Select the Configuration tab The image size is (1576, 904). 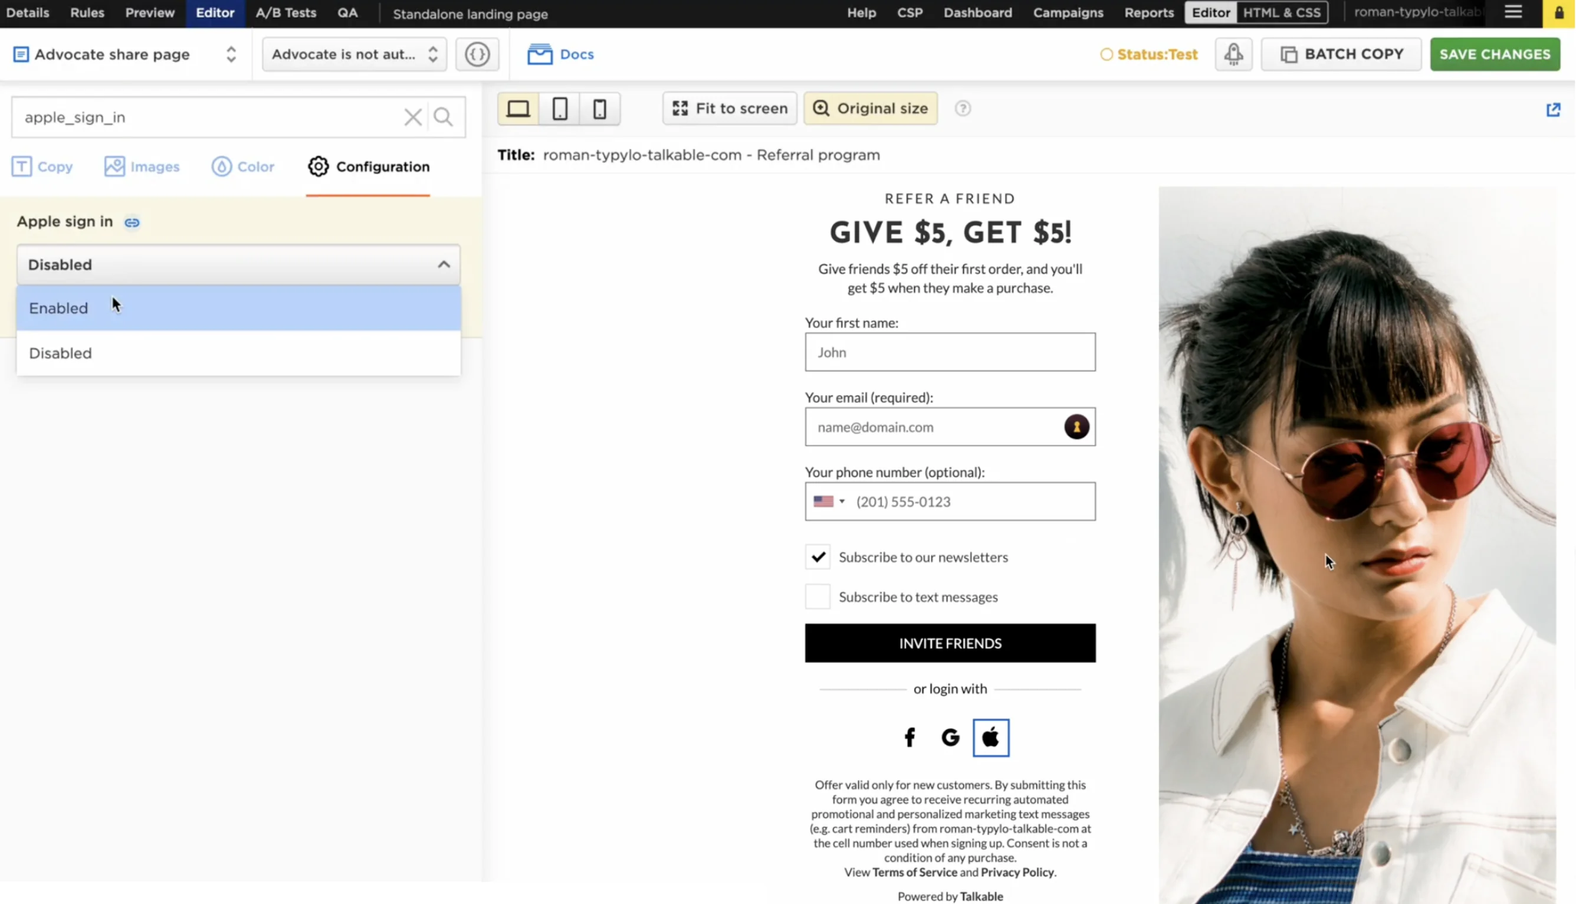pyautogui.click(x=369, y=166)
